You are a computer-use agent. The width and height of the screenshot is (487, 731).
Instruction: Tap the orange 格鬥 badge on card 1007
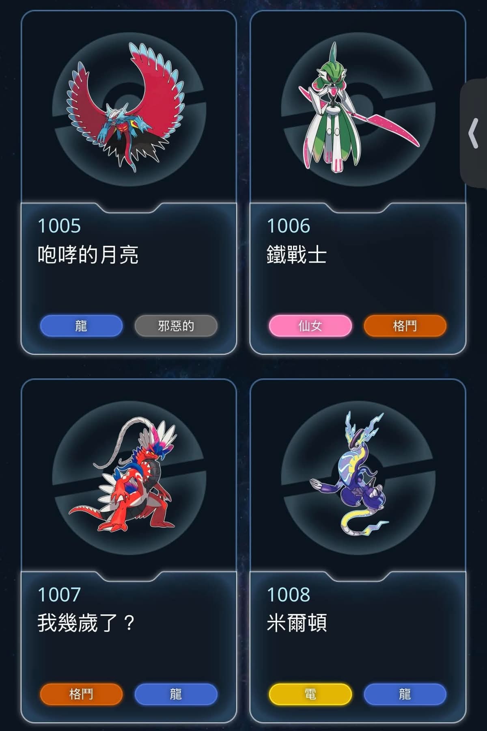pyautogui.click(x=81, y=694)
